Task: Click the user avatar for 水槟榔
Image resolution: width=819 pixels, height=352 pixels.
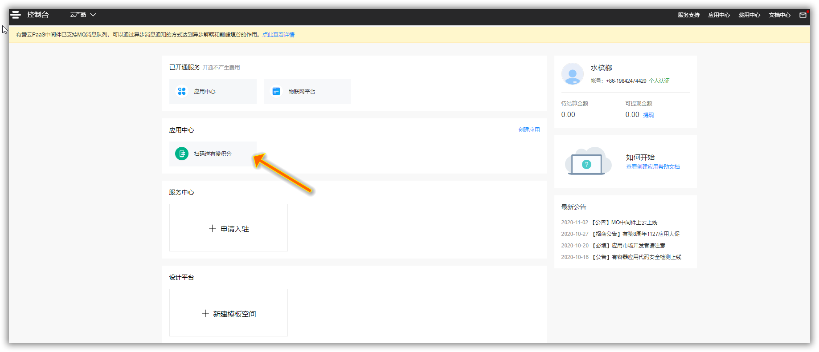Action: [x=573, y=74]
